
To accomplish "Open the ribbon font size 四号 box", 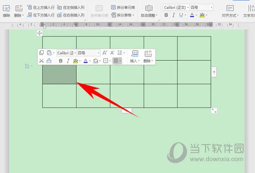I will (x=202, y=8).
